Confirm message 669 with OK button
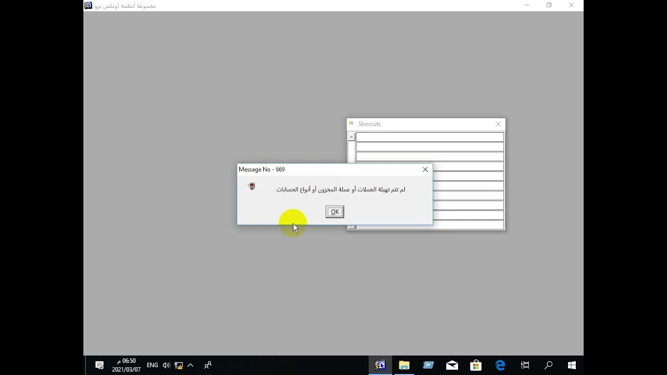The width and height of the screenshot is (667, 375). pos(335,211)
